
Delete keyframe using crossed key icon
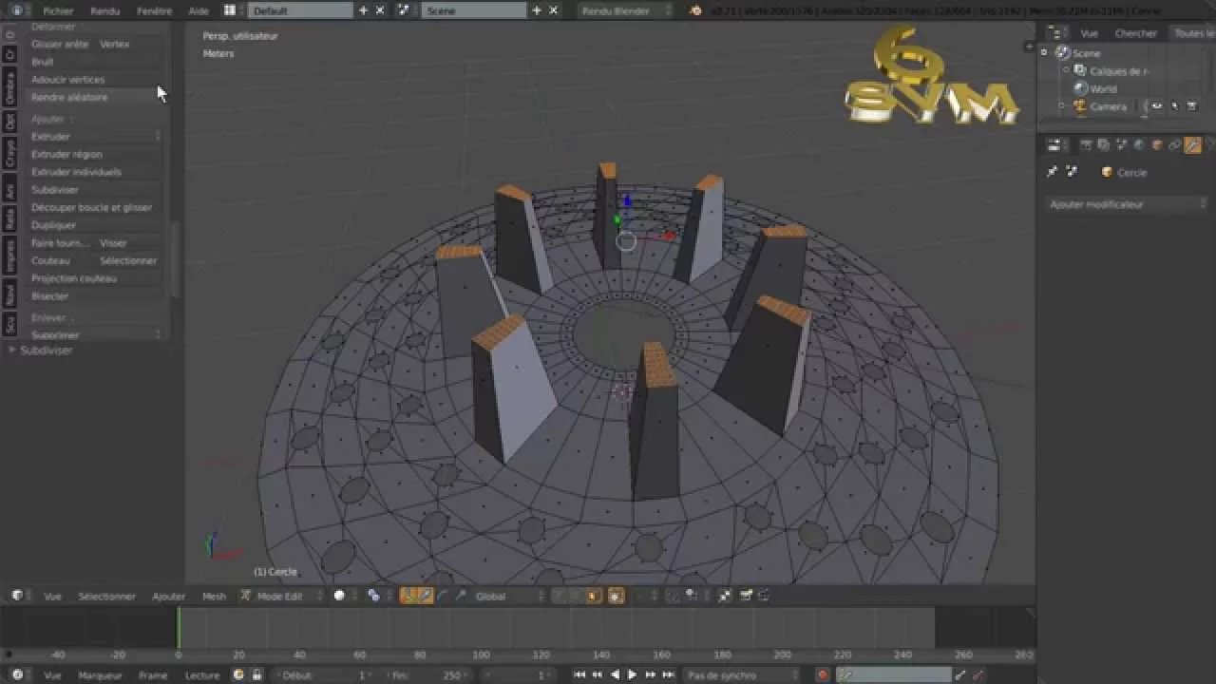click(x=978, y=674)
